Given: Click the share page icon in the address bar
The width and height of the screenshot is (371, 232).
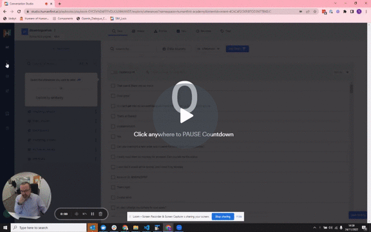Looking at the screenshot, I should pos(308,12).
